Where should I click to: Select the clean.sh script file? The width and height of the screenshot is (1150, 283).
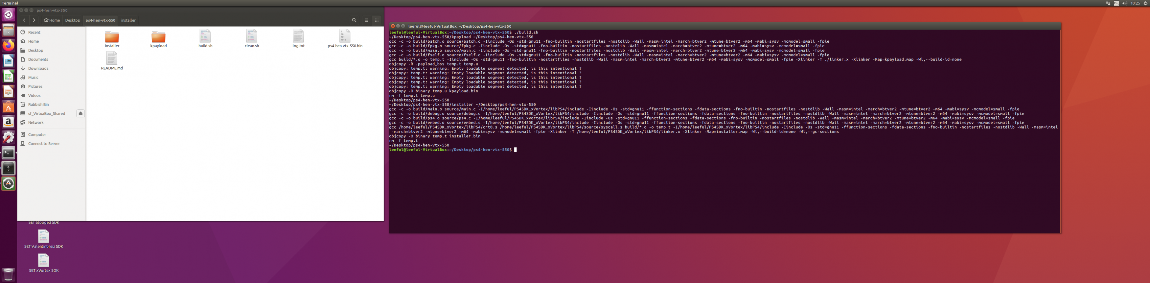click(252, 39)
